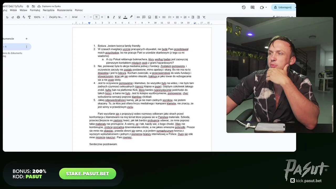336x189 pixels.
Task: Click the left indent ruler marker
Action: pyautogui.click(x=89, y=23)
